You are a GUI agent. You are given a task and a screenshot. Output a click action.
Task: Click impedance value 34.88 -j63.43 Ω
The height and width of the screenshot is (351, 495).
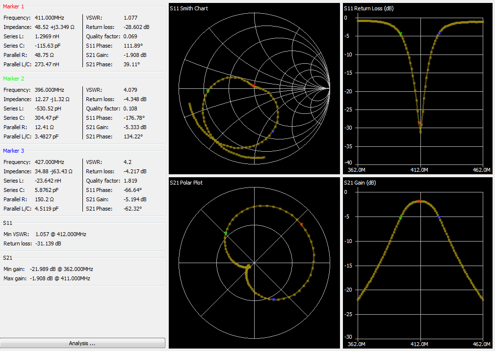[53, 171]
